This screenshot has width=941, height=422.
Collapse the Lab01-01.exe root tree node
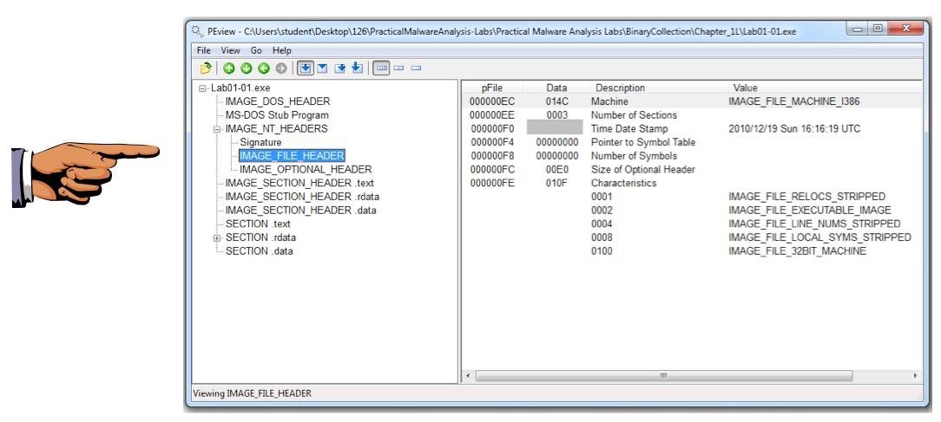click(202, 88)
